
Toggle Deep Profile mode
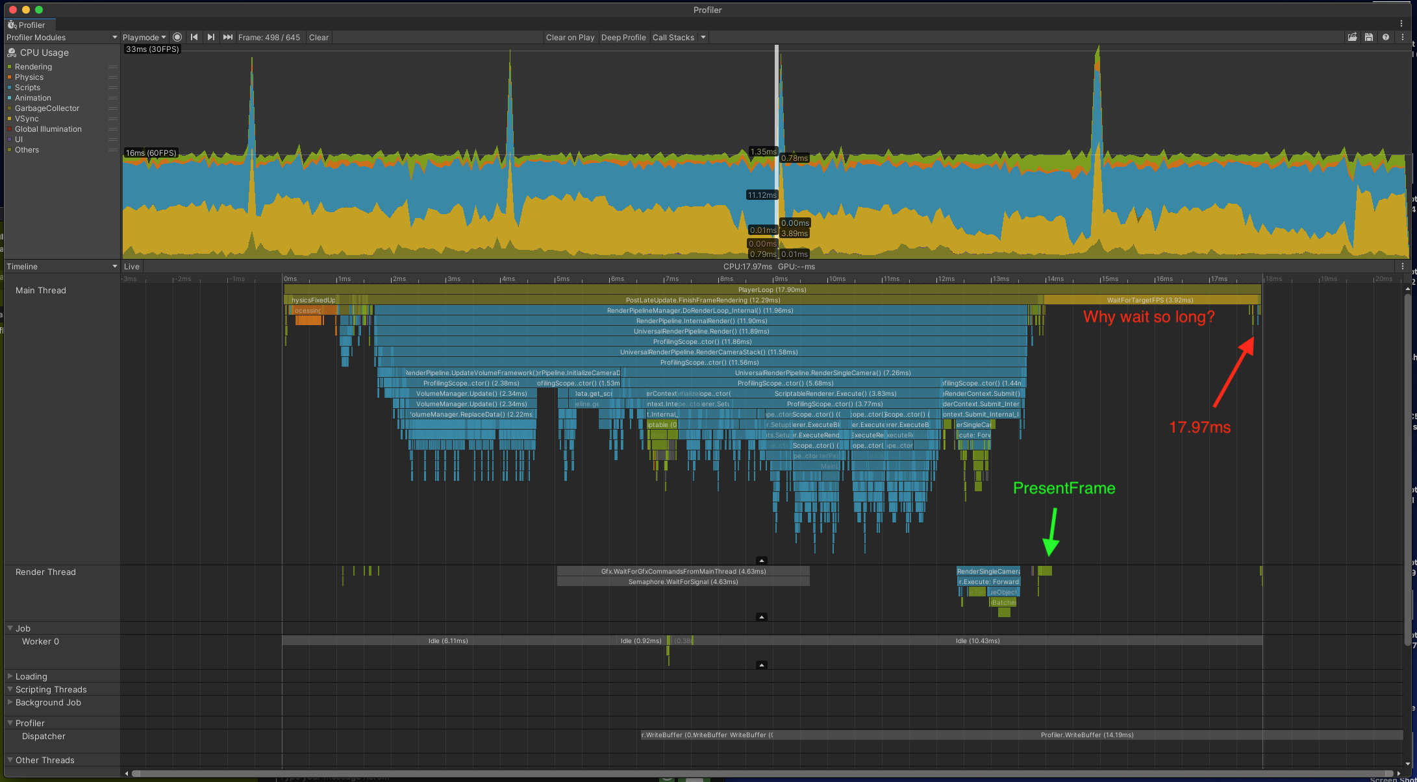pyautogui.click(x=623, y=37)
